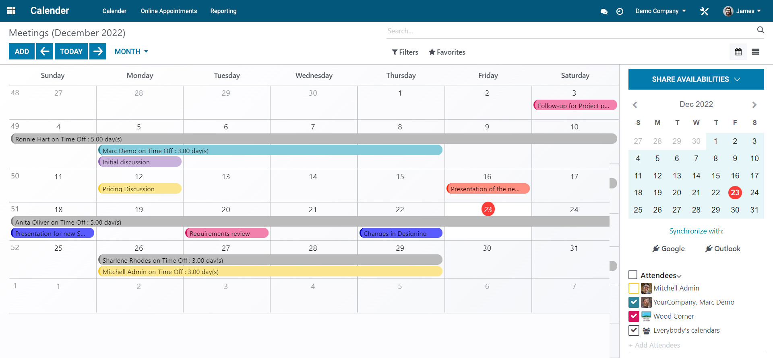
Task: Expand the SHARE AVAILABILITIES dropdown
Action: [x=696, y=79]
